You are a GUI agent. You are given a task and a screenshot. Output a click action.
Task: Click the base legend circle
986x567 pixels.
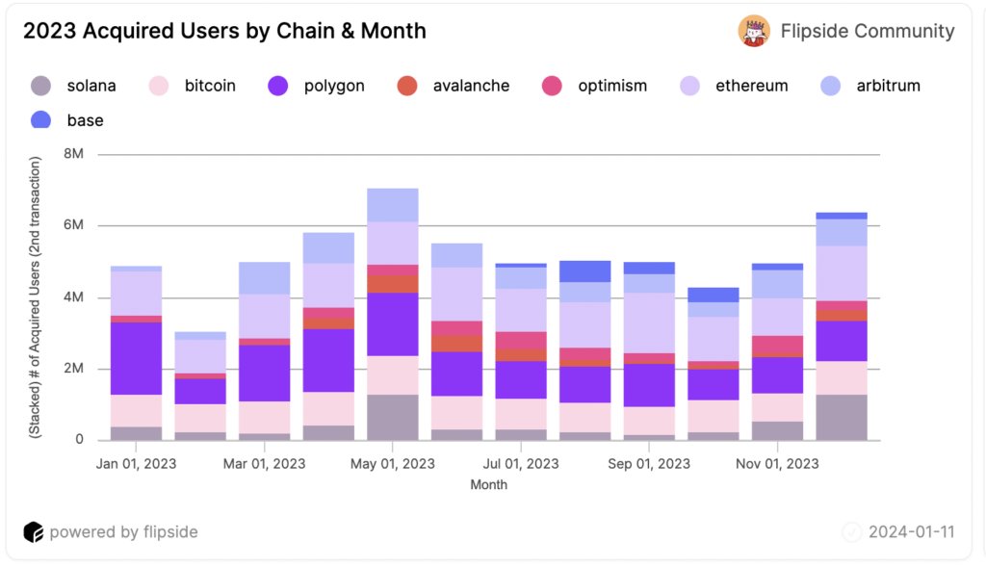click(41, 120)
